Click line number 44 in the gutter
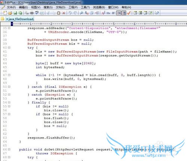Viewport: 187px width, 161px height. (5, 63)
